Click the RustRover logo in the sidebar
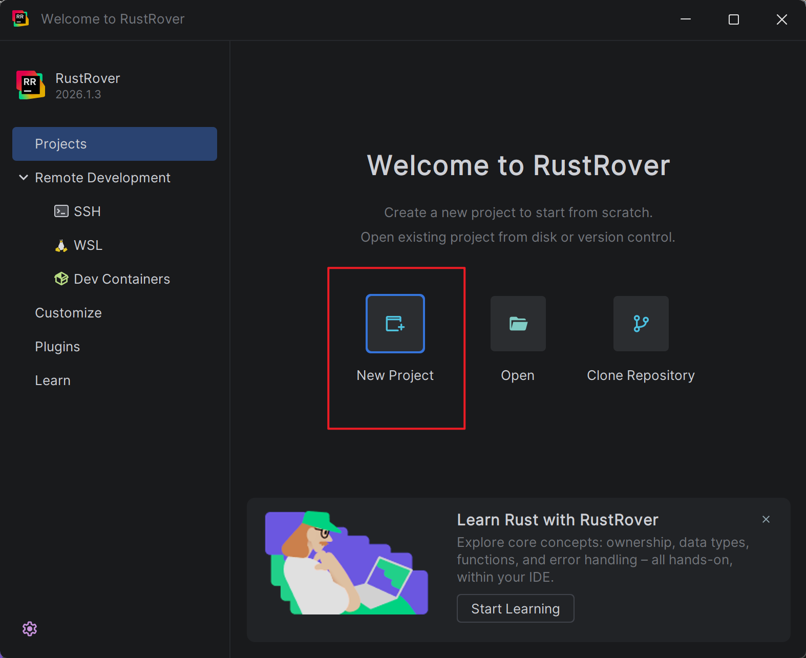Screen dimensions: 806x658 (31, 85)
